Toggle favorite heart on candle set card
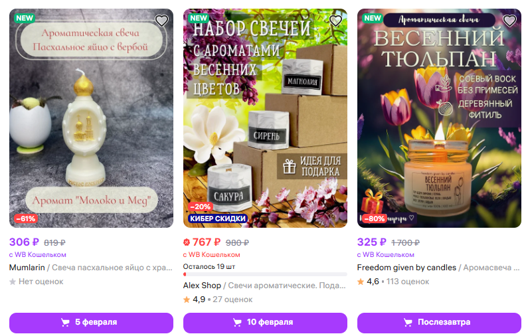This screenshot has width=528, height=336. (335, 21)
